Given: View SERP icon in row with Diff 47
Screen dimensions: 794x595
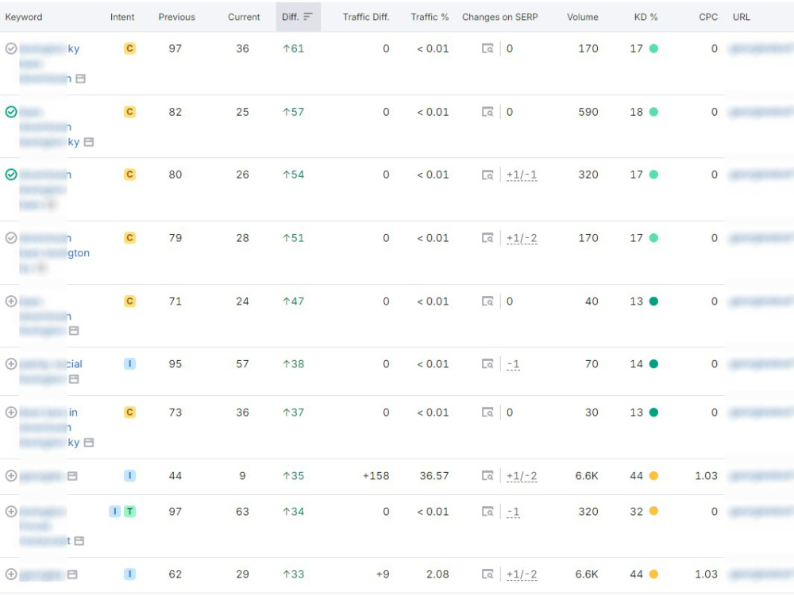Looking at the screenshot, I should pyautogui.click(x=488, y=301).
